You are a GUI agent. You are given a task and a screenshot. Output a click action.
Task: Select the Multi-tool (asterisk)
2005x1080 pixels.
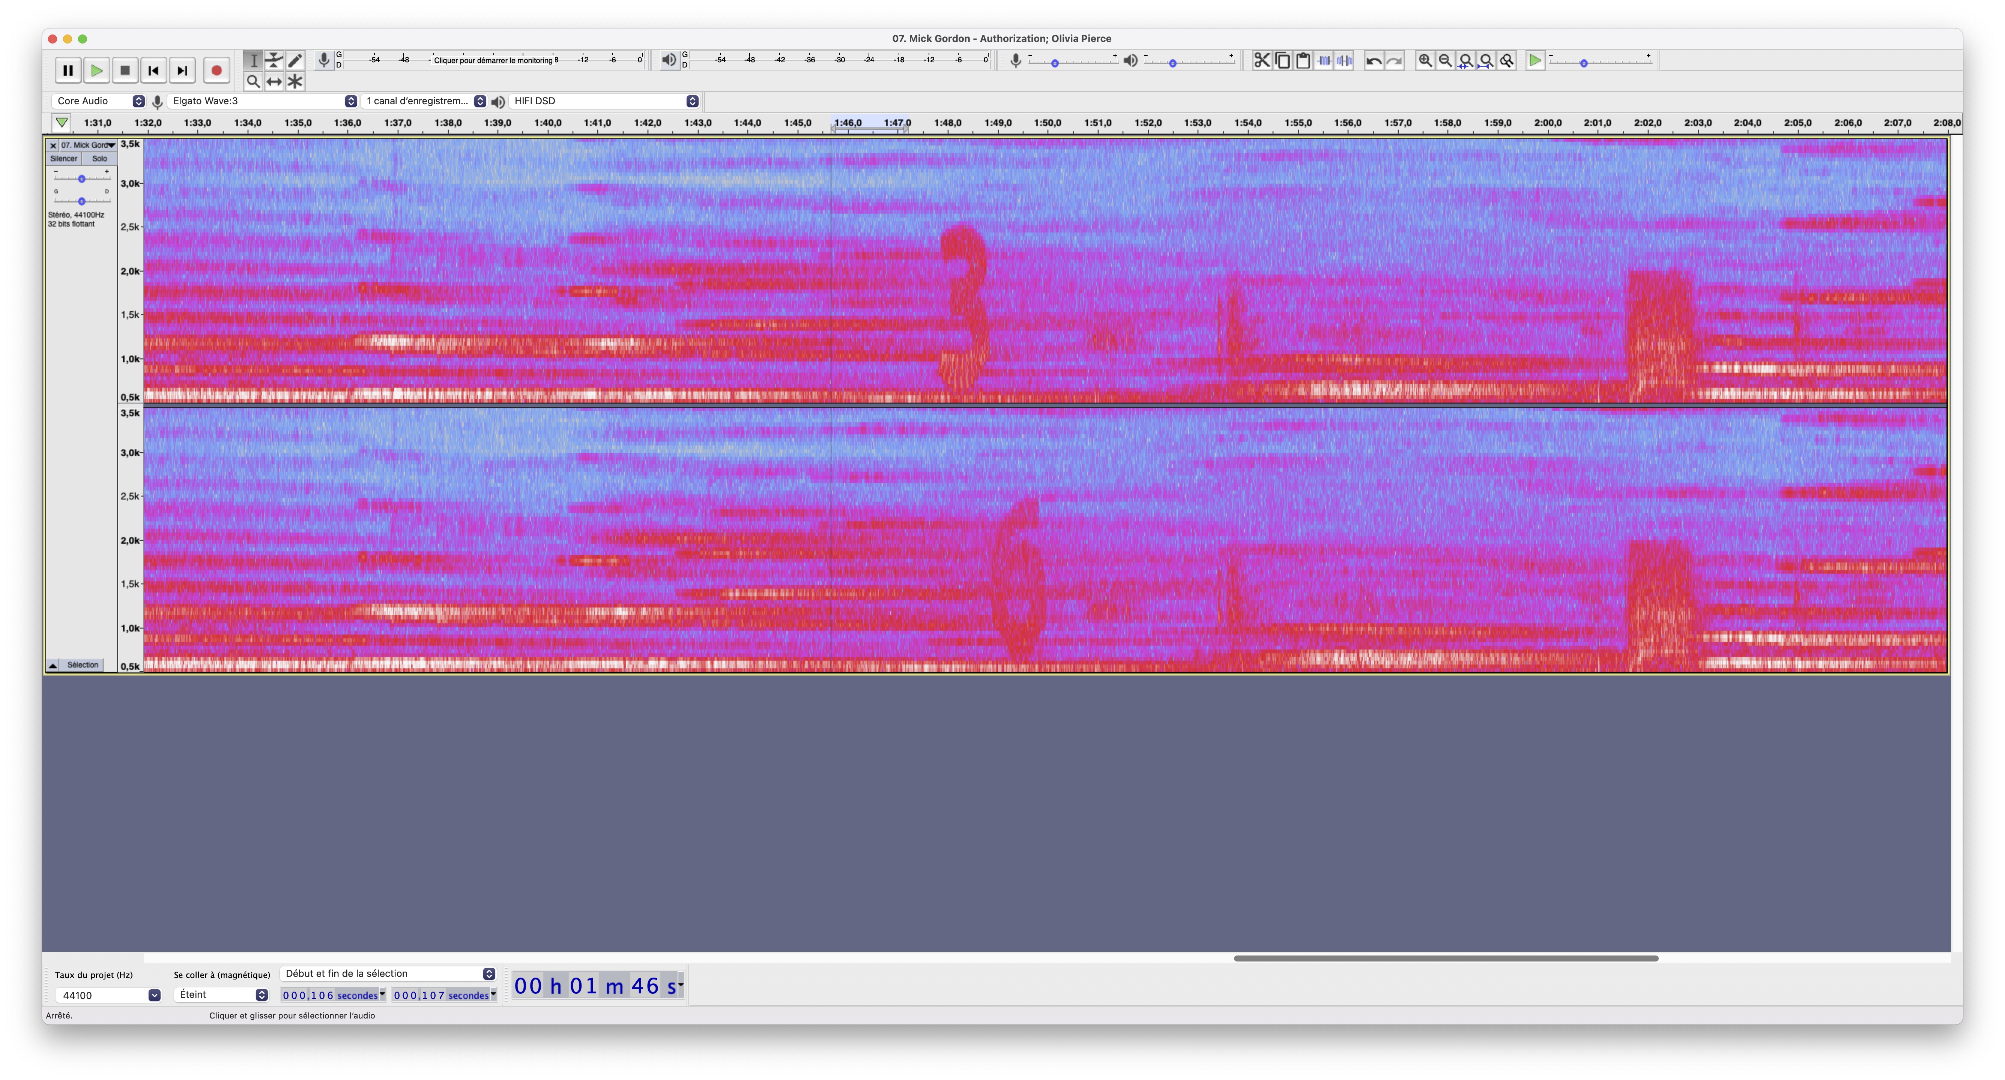point(295,81)
